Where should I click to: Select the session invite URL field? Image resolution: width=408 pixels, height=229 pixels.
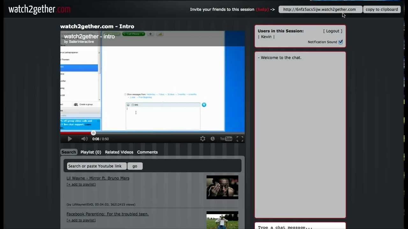(x=320, y=9)
